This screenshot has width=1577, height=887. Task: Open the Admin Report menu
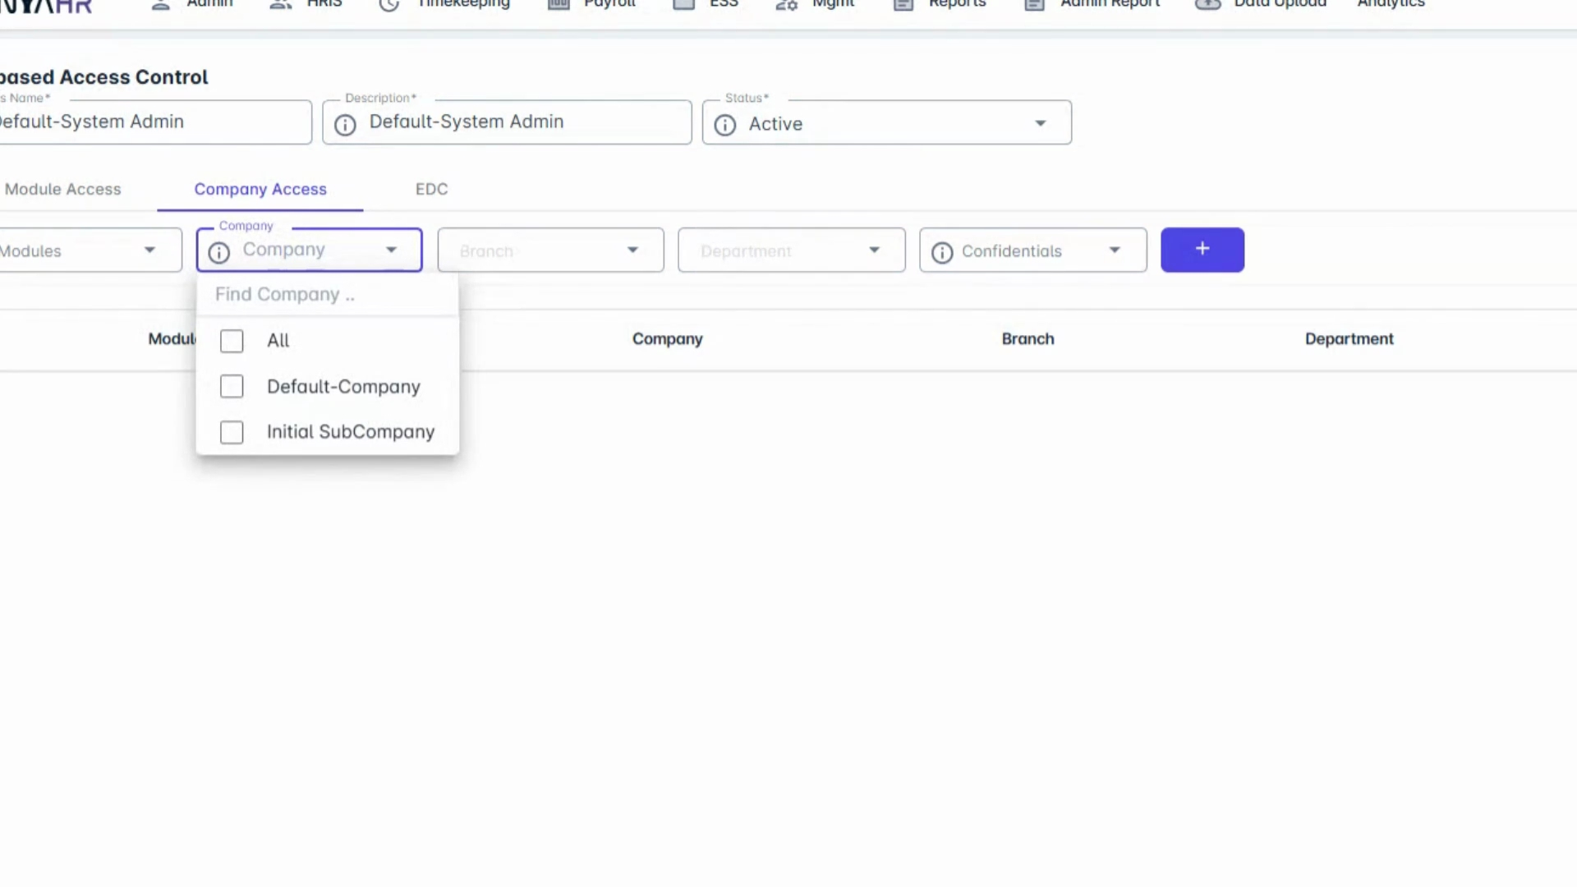coord(1109,4)
